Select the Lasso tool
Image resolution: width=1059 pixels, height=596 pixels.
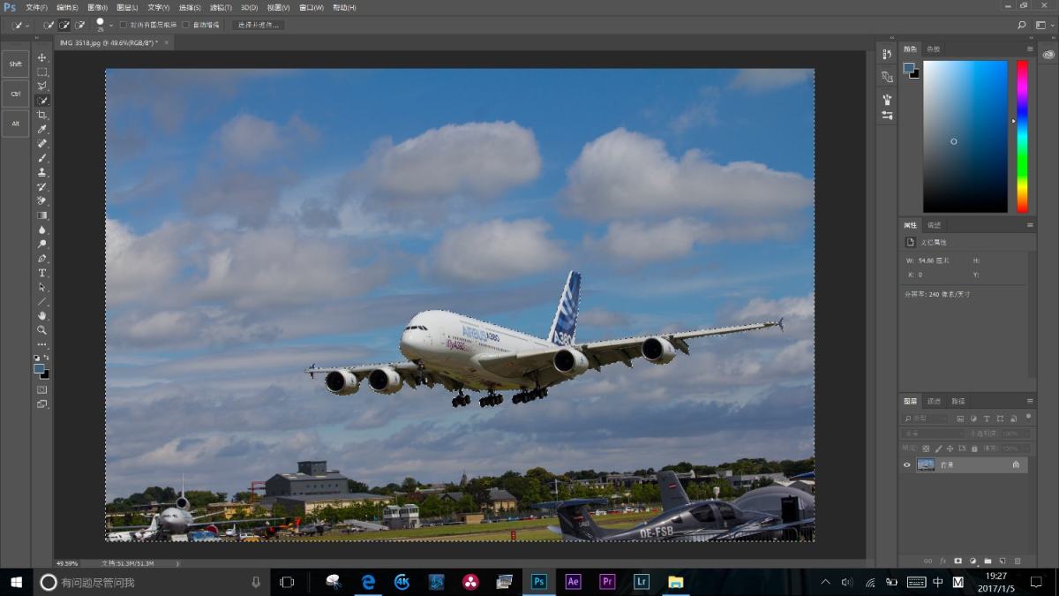coord(41,86)
